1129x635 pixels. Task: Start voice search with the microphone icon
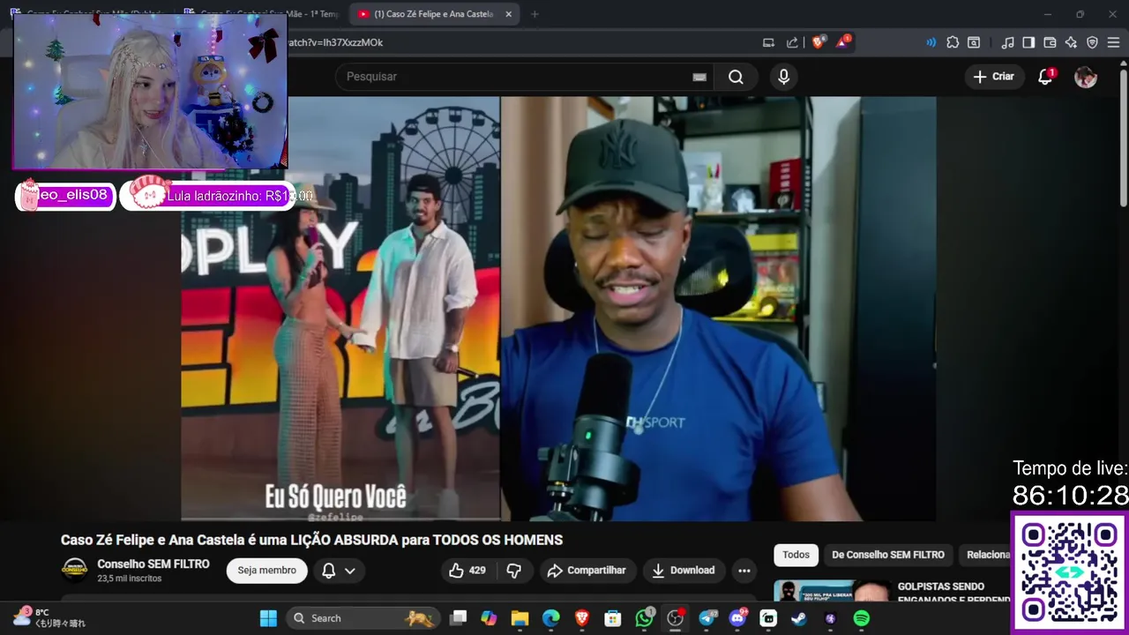point(783,77)
